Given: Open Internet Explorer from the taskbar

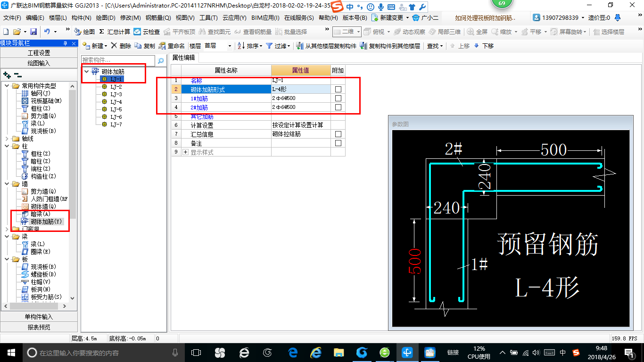Looking at the screenshot, I should pos(315,352).
